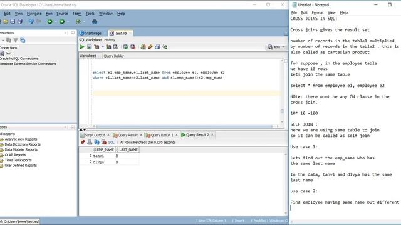This screenshot has height=225, width=401.
Task: Click the LAST_NAME column header
Action: pyautogui.click(x=127, y=149)
